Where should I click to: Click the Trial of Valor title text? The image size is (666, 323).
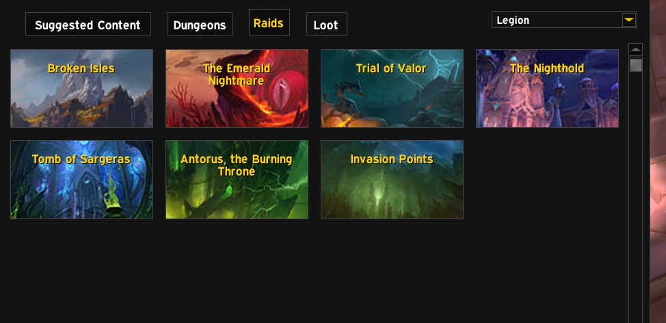[391, 68]
